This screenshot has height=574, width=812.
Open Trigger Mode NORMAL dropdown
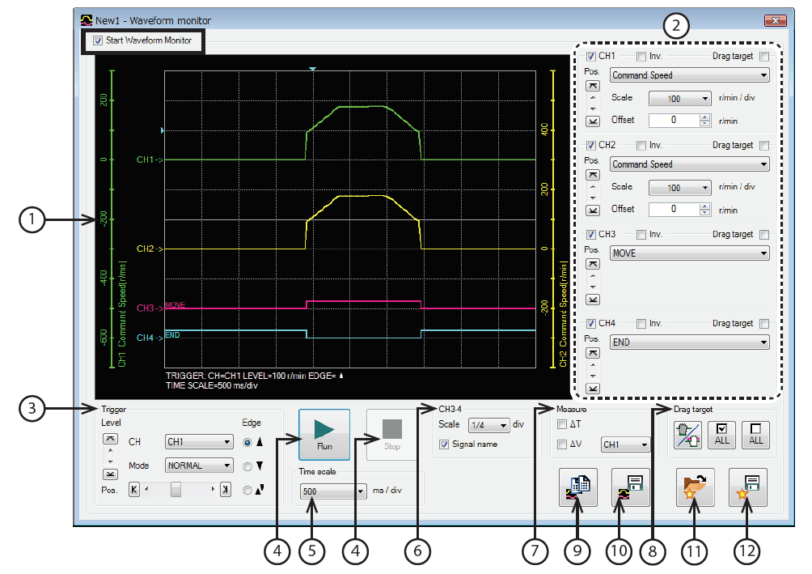[x=199, y=466]
